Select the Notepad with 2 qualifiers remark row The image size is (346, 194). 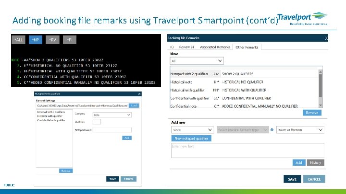pyautogui.click(x=244, y=74)
